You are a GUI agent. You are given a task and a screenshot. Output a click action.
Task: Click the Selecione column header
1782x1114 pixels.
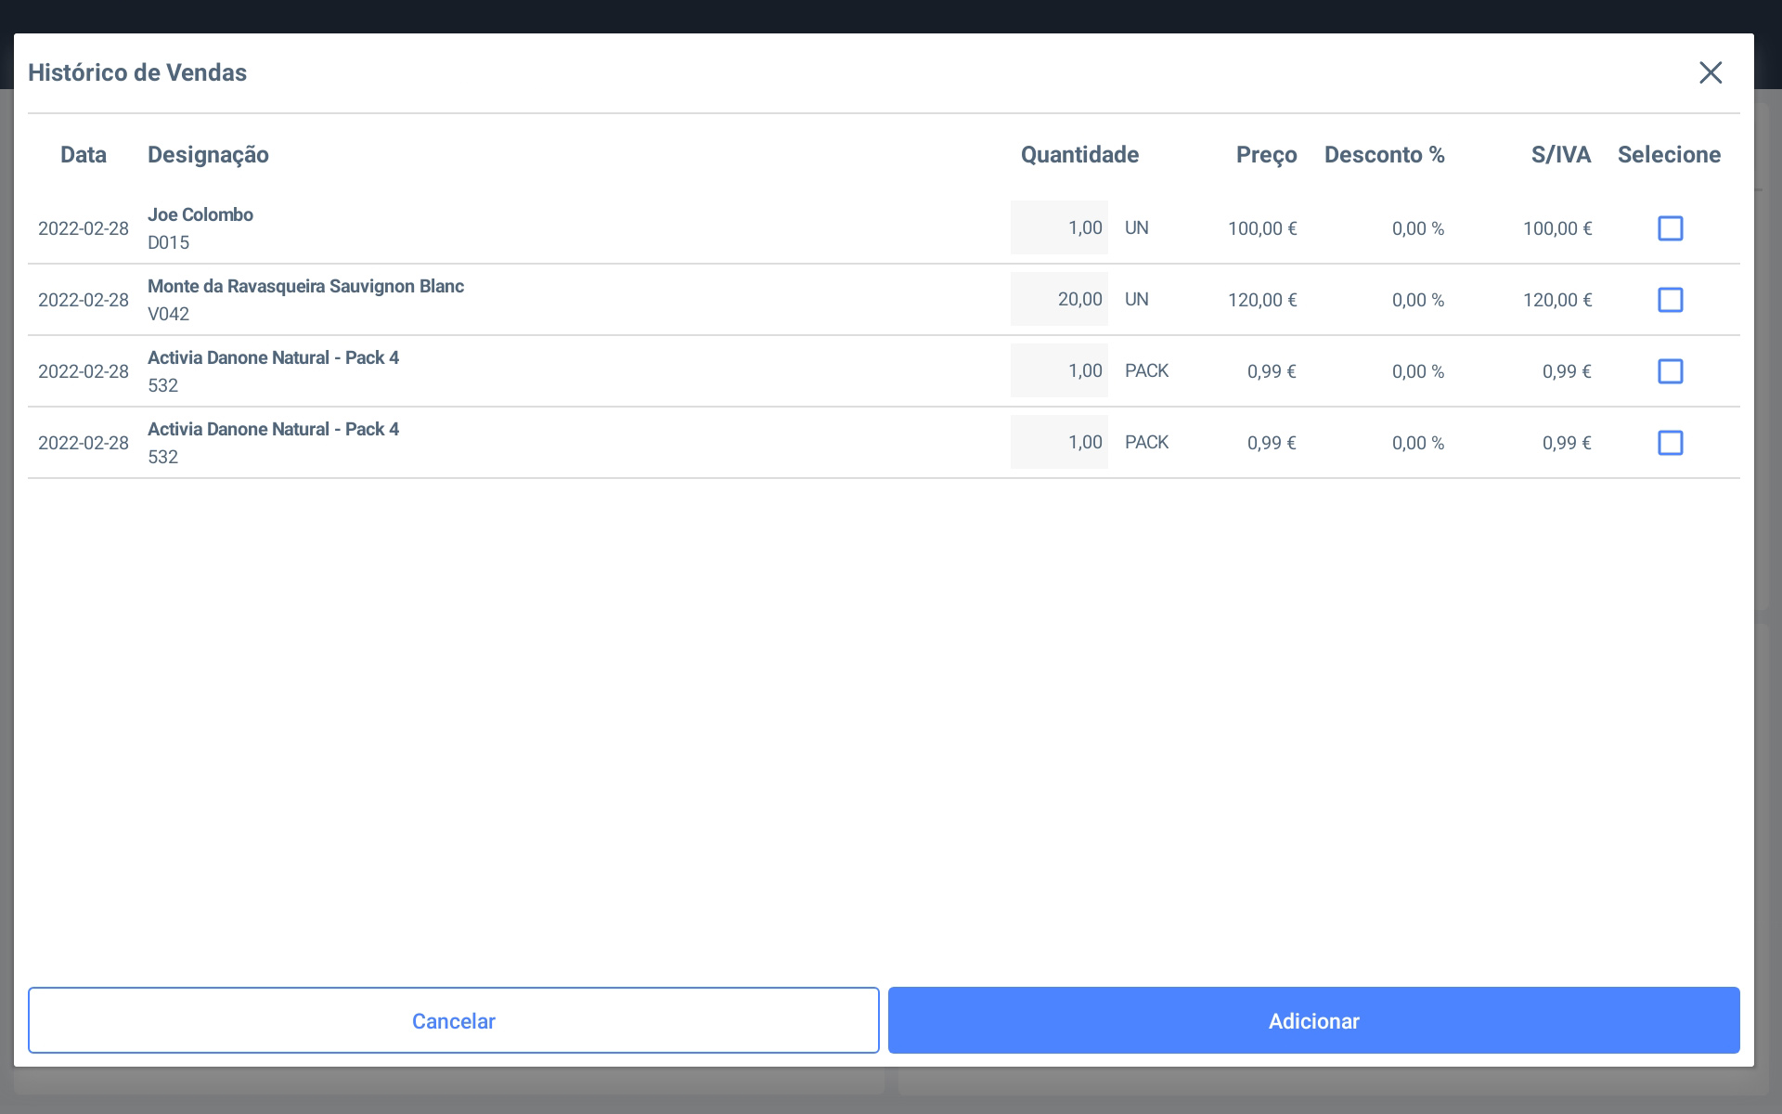click(1669, 155)
